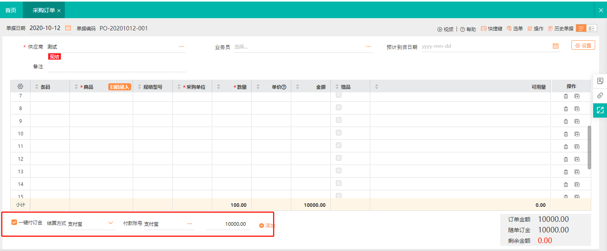Uncheck the 一键付订金 checkbox
607x251 pixels.
pos(14,223)
